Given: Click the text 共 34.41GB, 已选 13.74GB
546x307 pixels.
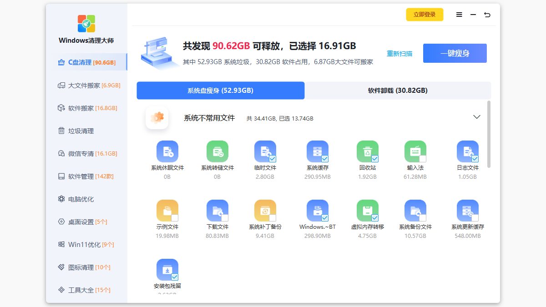Looking at the screenshot, I should pos(280,119).
